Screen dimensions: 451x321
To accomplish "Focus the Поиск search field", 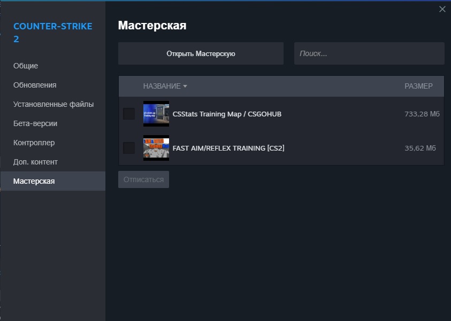I will [x=369, y=54].
